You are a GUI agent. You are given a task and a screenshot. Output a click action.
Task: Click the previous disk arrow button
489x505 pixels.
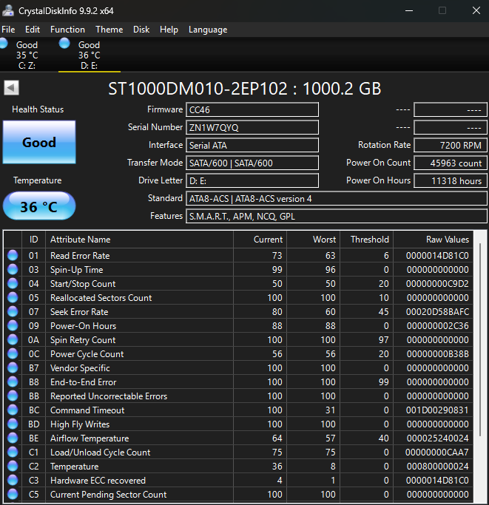(x=11, y=87)
